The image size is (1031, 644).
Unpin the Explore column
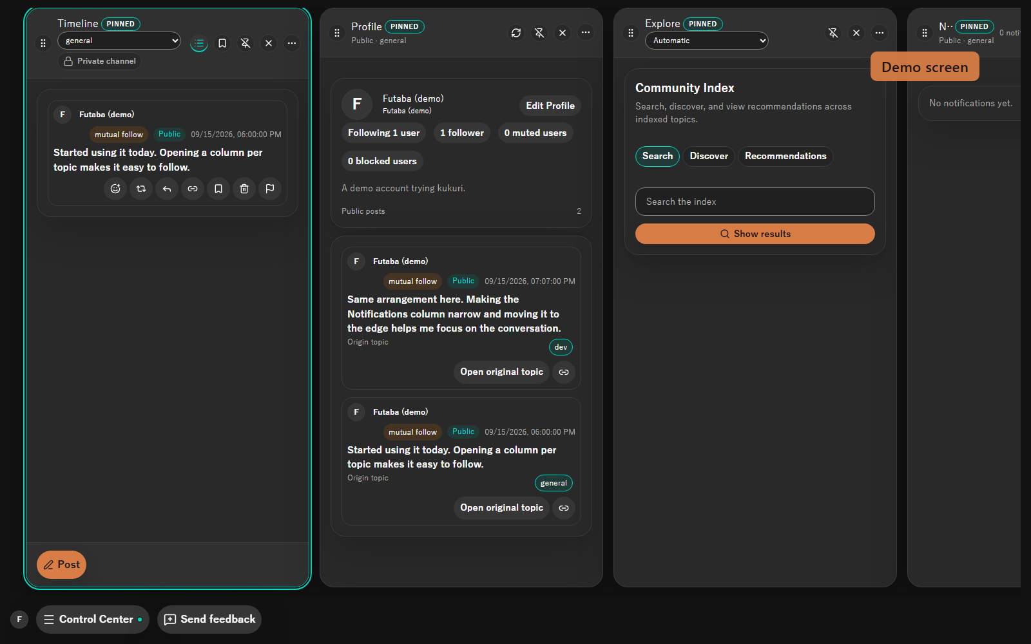(x=833, y=33)
